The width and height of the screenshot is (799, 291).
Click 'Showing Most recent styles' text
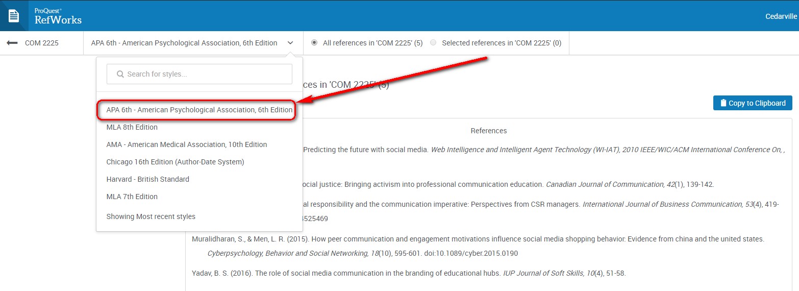[151, 216]
